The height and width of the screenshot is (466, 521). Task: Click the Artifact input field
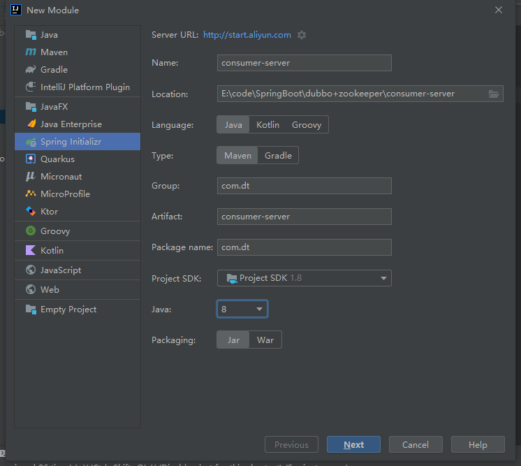click(304, 217)
